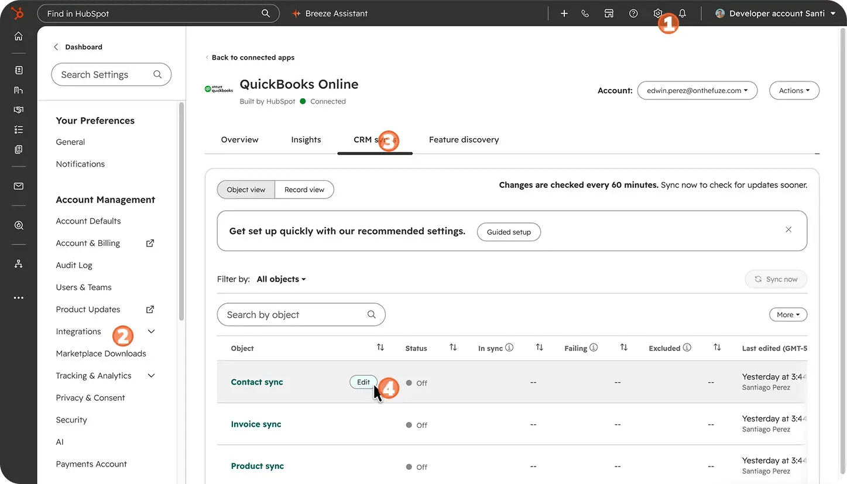Open the handshake deals icon
Image resolution: width=847 pixels, height=484 pixels.
tap(19, 110)
